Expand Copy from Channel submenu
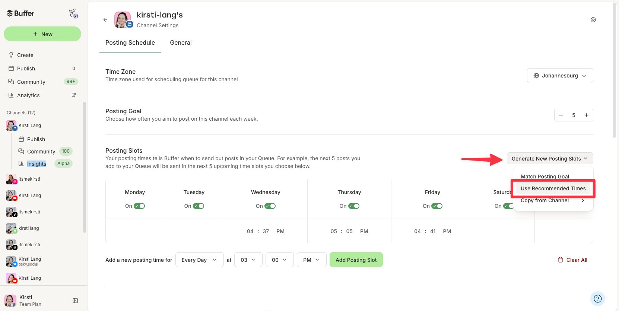 (x=553, y=200)
